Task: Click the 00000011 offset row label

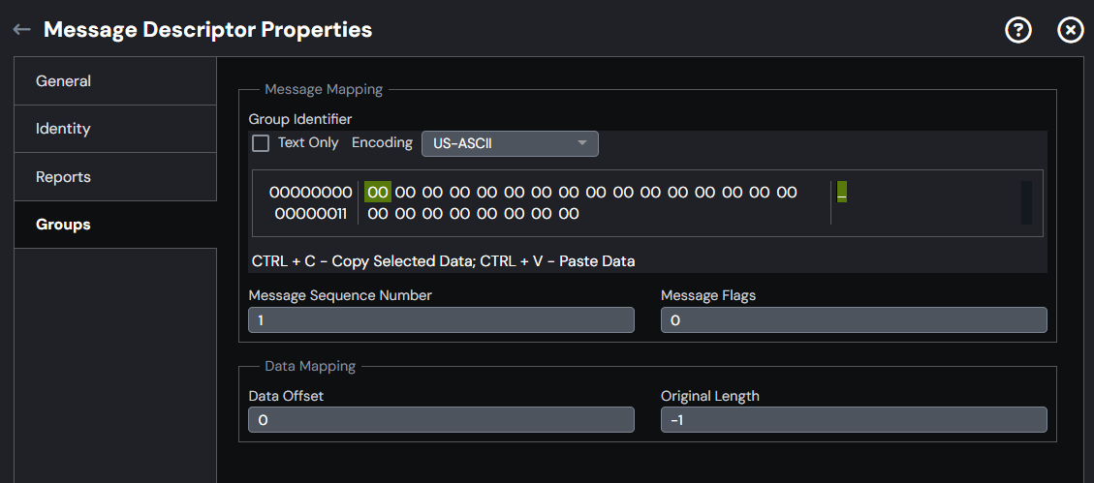Action: [x=311, y=214]
